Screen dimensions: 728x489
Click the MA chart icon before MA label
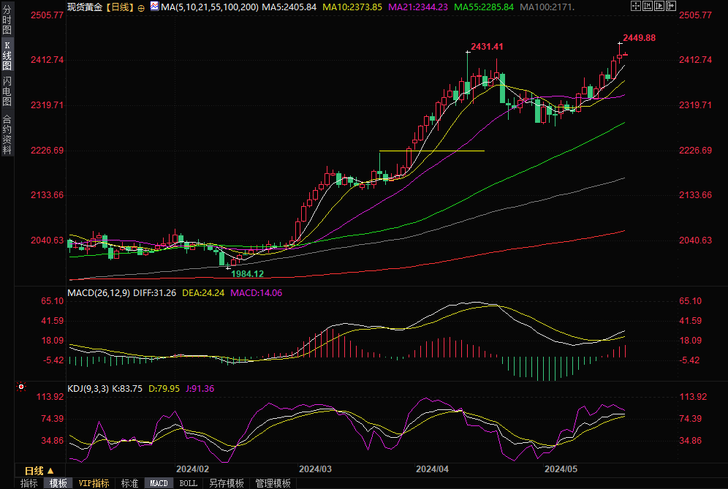tap(153, 7)
